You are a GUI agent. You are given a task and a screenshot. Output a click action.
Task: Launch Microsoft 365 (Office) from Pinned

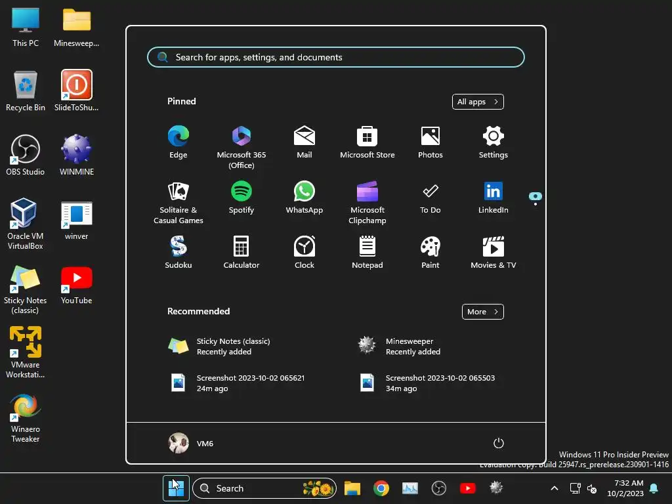click(x=241, y=147)
